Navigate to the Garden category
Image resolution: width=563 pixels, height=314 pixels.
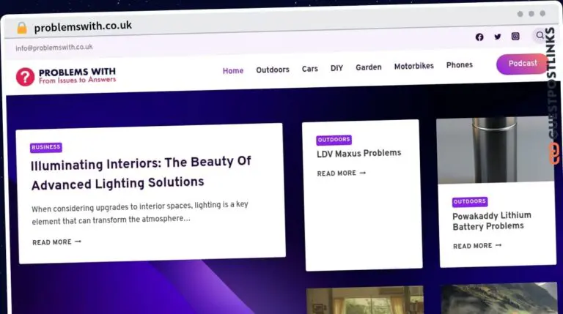[x=369, y=67]
